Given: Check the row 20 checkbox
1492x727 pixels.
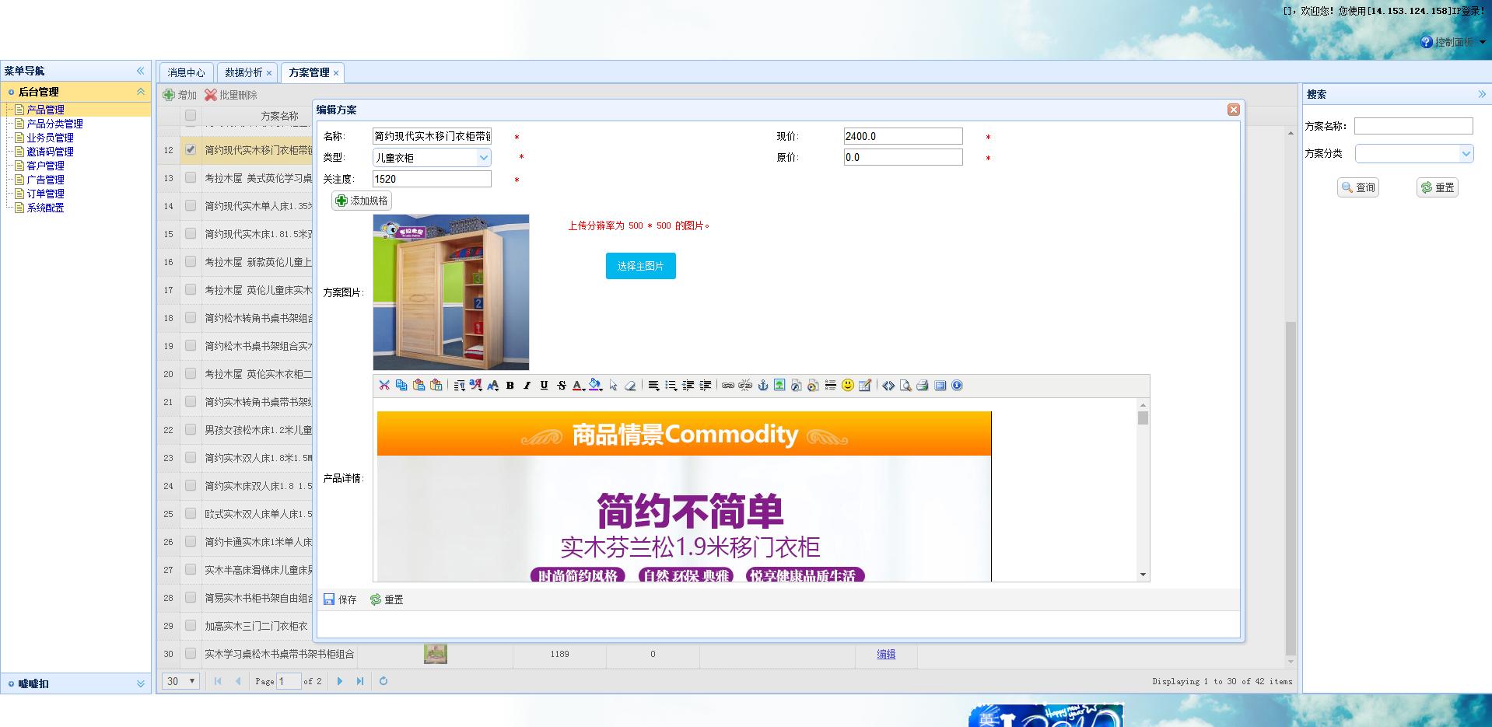Looking at the screenshot, I should click(x=191, y=373).
